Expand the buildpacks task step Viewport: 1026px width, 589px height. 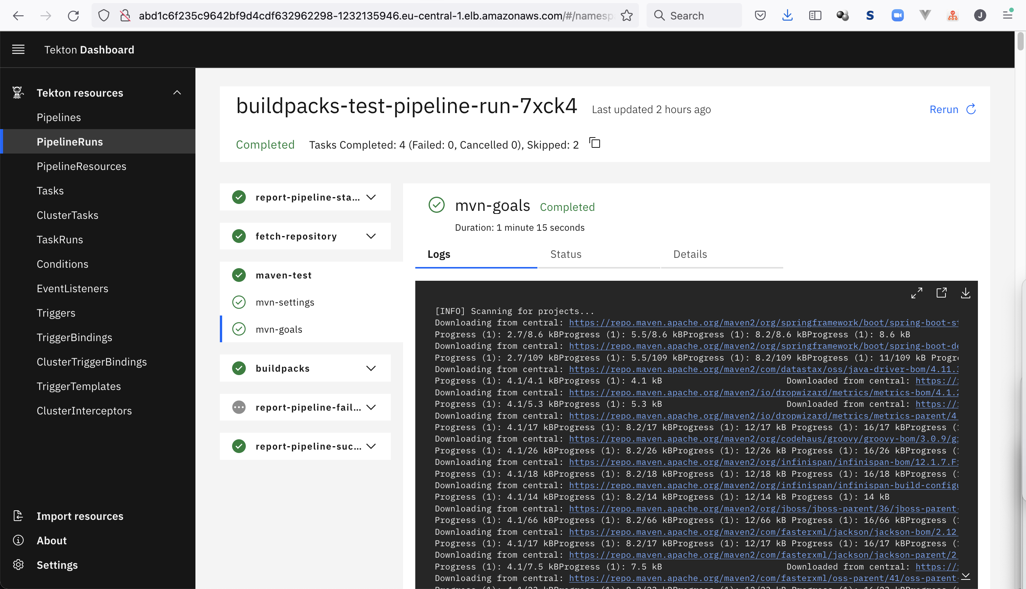371,367
